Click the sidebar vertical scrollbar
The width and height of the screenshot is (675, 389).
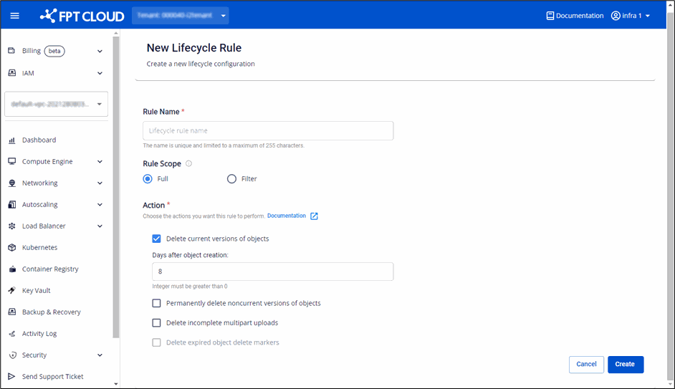click(x=116, y=187)
